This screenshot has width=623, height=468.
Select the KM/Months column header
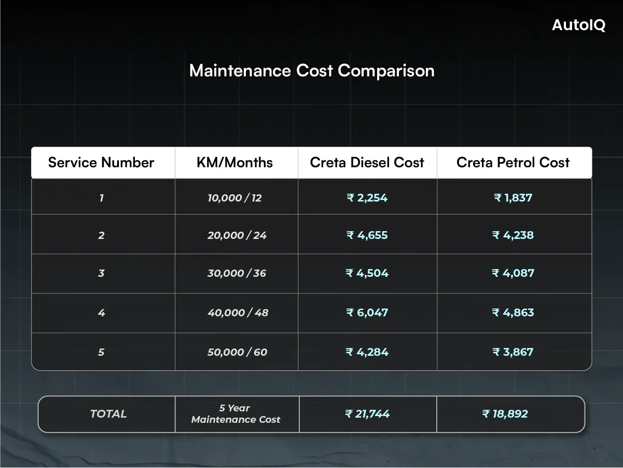236,163
